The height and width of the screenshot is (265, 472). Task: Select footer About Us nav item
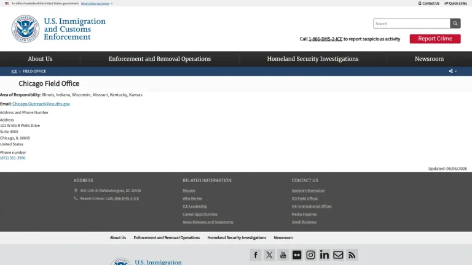click(118, 237)
